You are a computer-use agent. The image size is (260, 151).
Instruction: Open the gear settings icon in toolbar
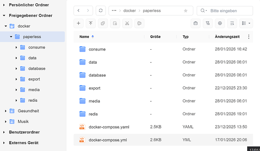pyautogui.click(x=220, y=23)
